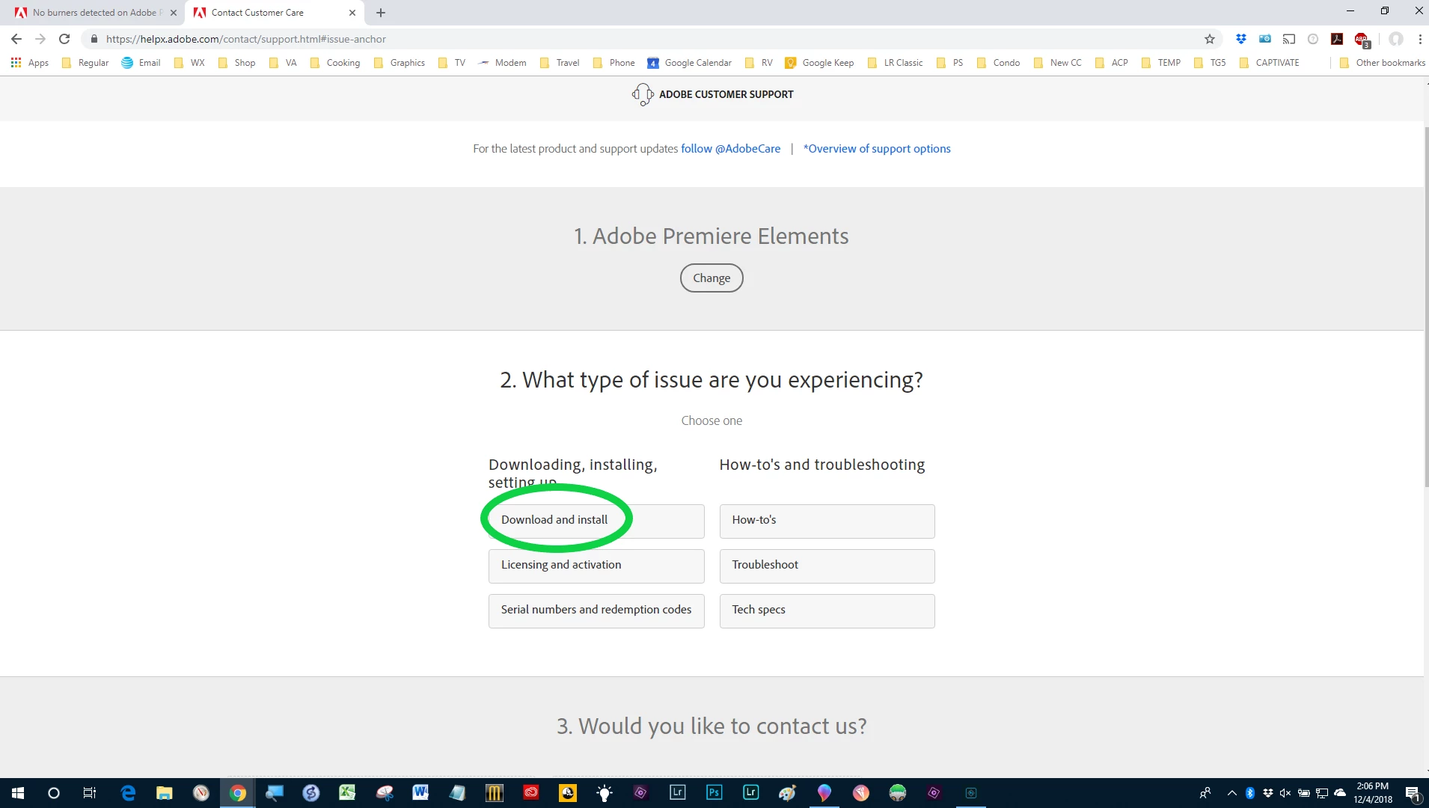Open the Google Calendar bookmark
Image resolution: width=1429 pixels, height=808 pixels.
point(690,63)
